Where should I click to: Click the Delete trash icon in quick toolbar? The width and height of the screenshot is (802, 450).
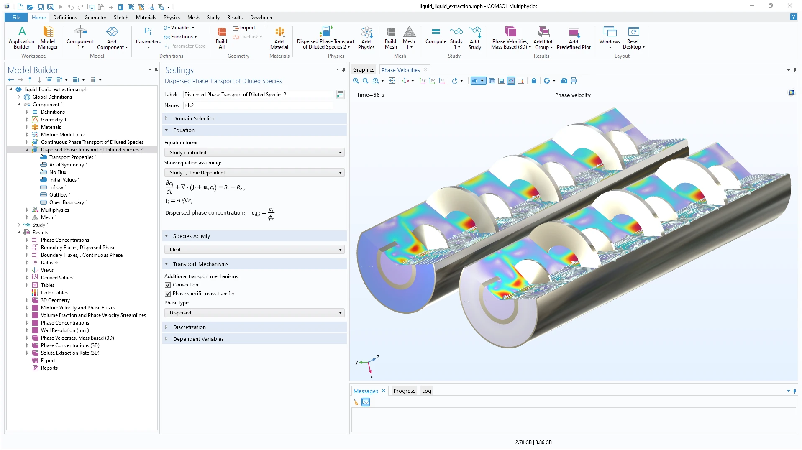120,7
